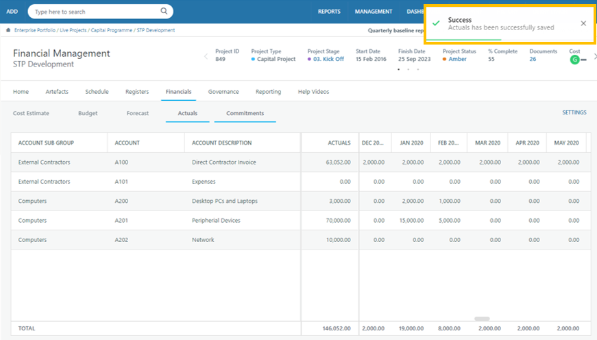Click the MAY 2020 column header
Image resolution: width=597 pixels, height=340 pixels.
pos(566,143)
